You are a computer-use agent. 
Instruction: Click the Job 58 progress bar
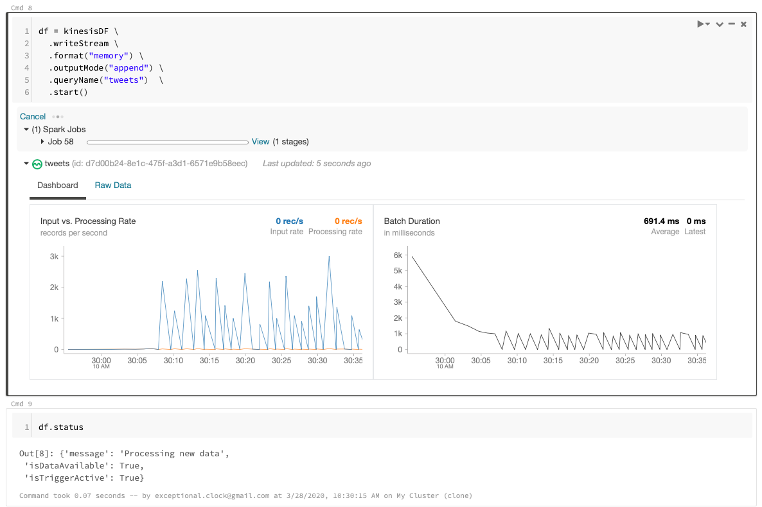tap(168, 142)
